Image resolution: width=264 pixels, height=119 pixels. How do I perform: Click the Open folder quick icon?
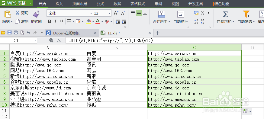(x=3, y=33)
